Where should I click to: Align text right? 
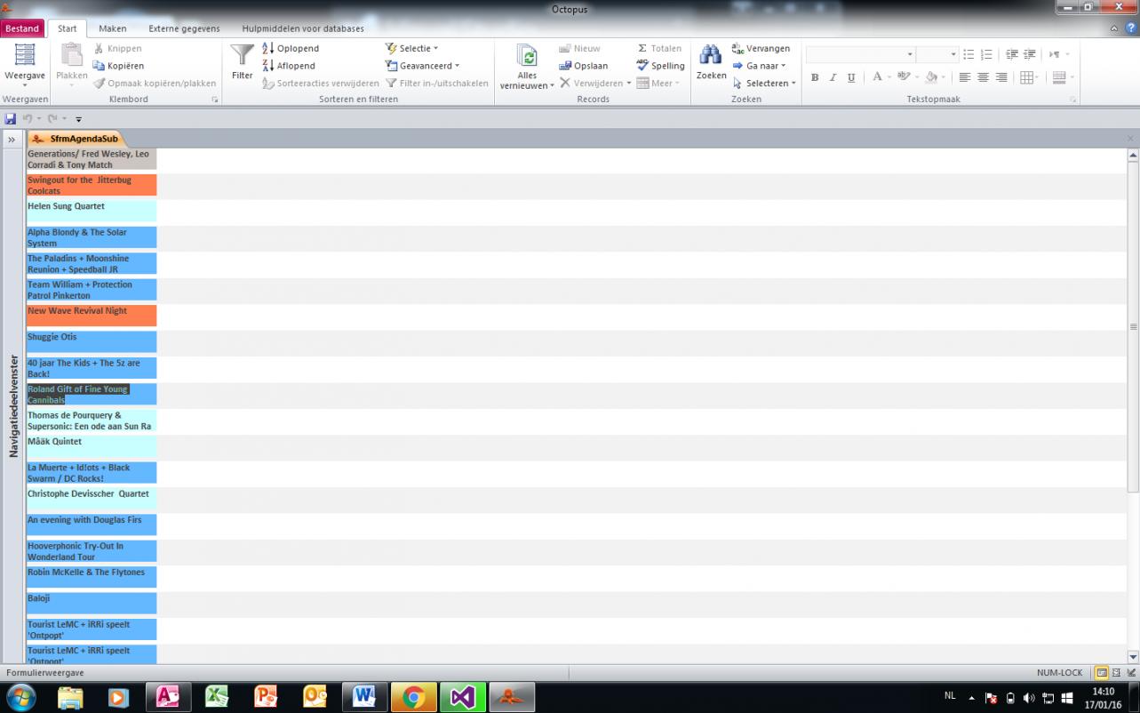coord(1001,78)
